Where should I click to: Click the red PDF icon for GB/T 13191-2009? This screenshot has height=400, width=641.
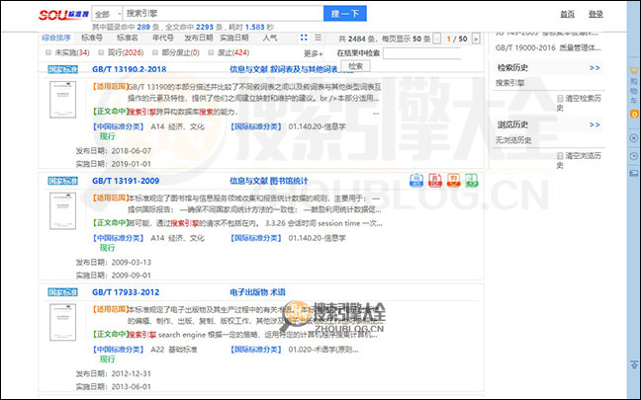pyautogui.click(x=432, y=181)
